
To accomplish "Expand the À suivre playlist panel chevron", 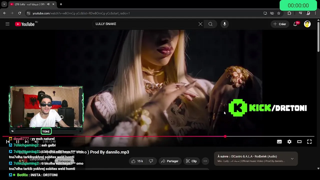I will click(x=292, y=159).
